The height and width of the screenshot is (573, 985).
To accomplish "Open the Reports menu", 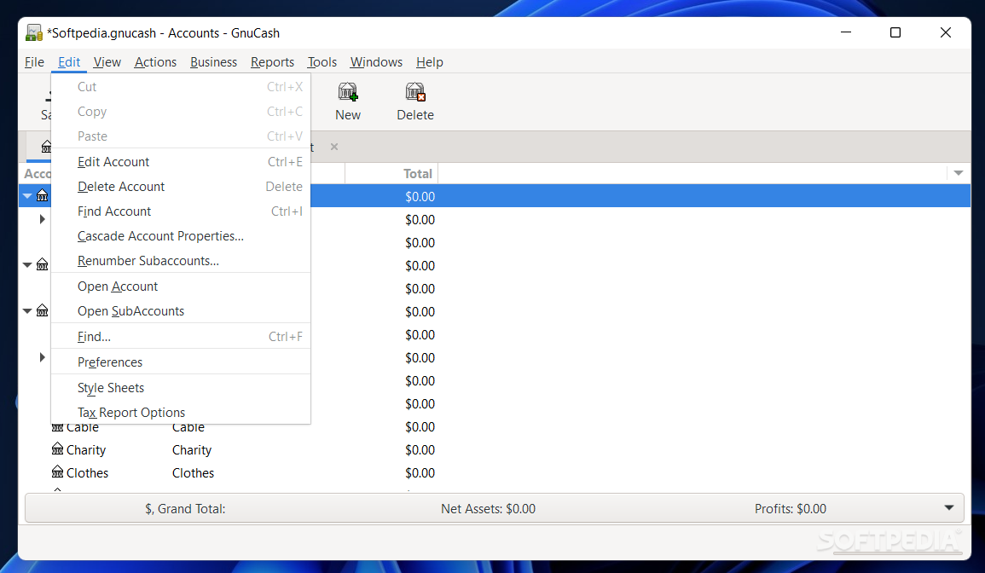I will [x=272, y=62].
